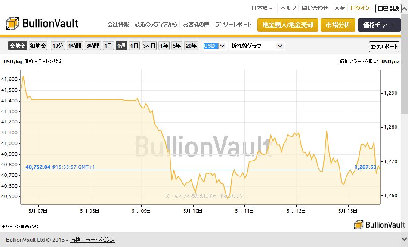Open the 日本語 language dropdown
Viewport: 408px width, 247px height.
click(262, 8)
